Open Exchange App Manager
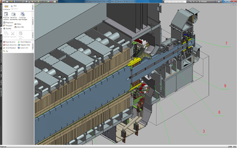The height and width of the screenshot is (148, 237). tap(23, 16)
